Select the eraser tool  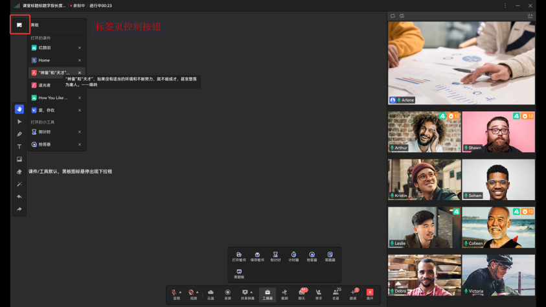point(19,172)
